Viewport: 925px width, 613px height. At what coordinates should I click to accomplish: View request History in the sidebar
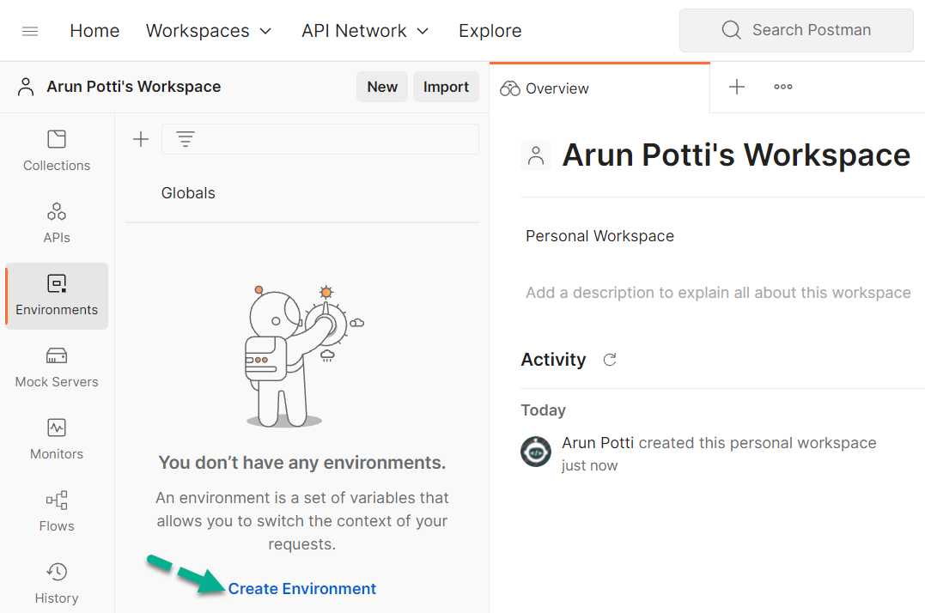[x=56, y=583]
